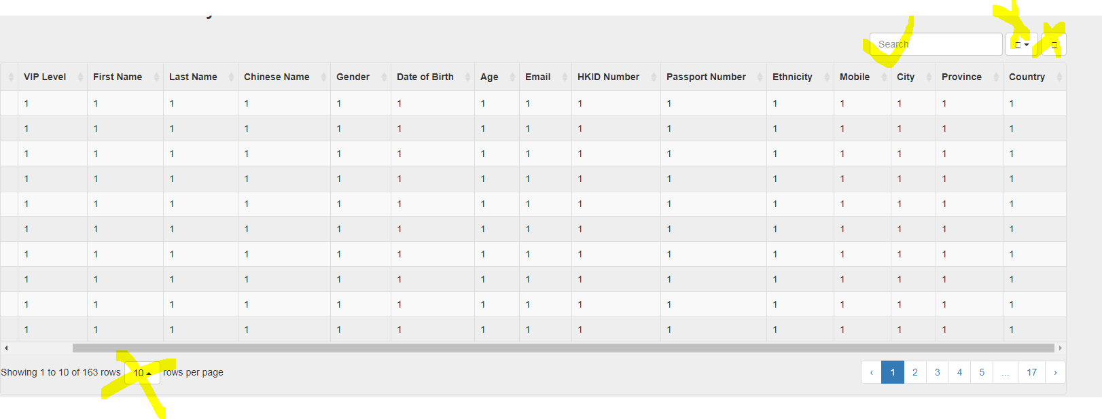
Task: Go to page 2 of results
Action: [914, 372]
